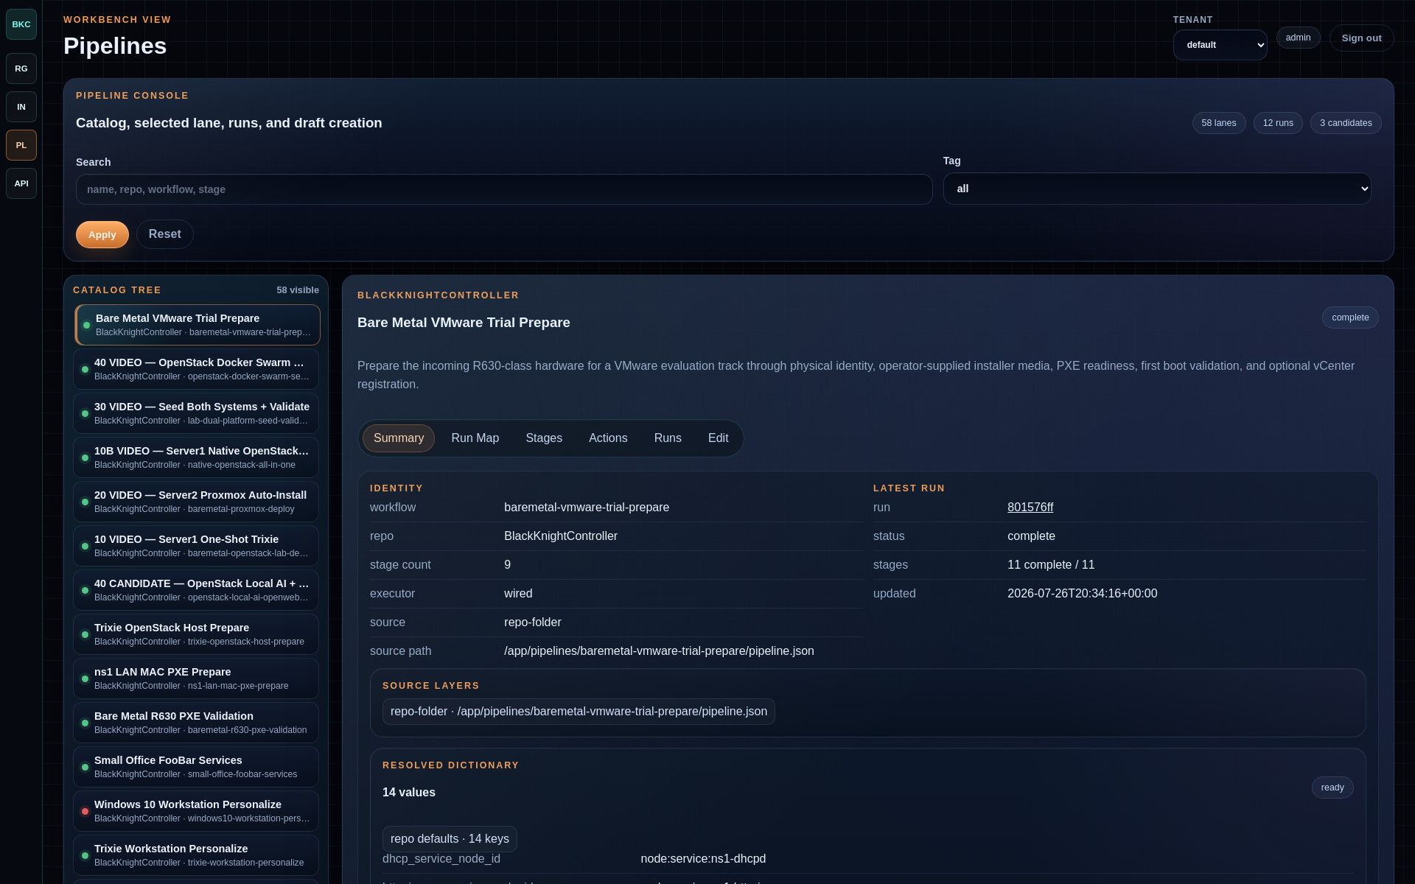The height and width of the screenshot is (884, 1415).
Task: Open the IN sidebar section
Action: pos(21,107)
